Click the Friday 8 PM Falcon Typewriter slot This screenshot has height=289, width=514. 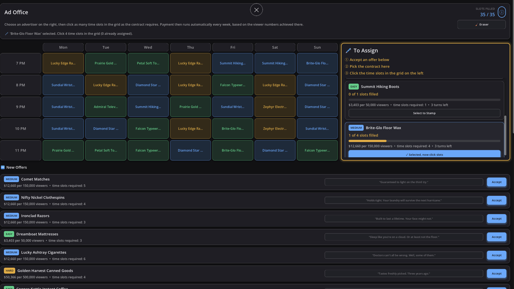tap(233, 85)
